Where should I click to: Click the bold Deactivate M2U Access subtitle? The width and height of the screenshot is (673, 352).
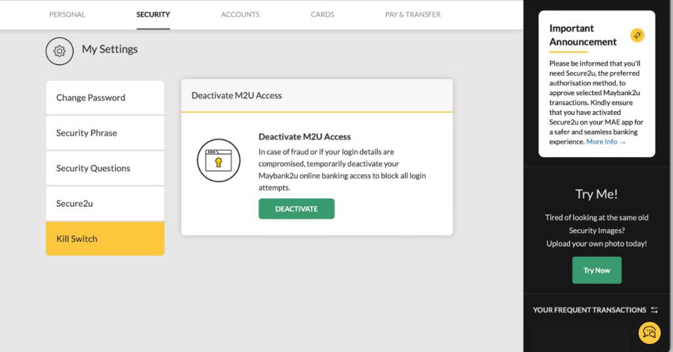click(305, 137)
